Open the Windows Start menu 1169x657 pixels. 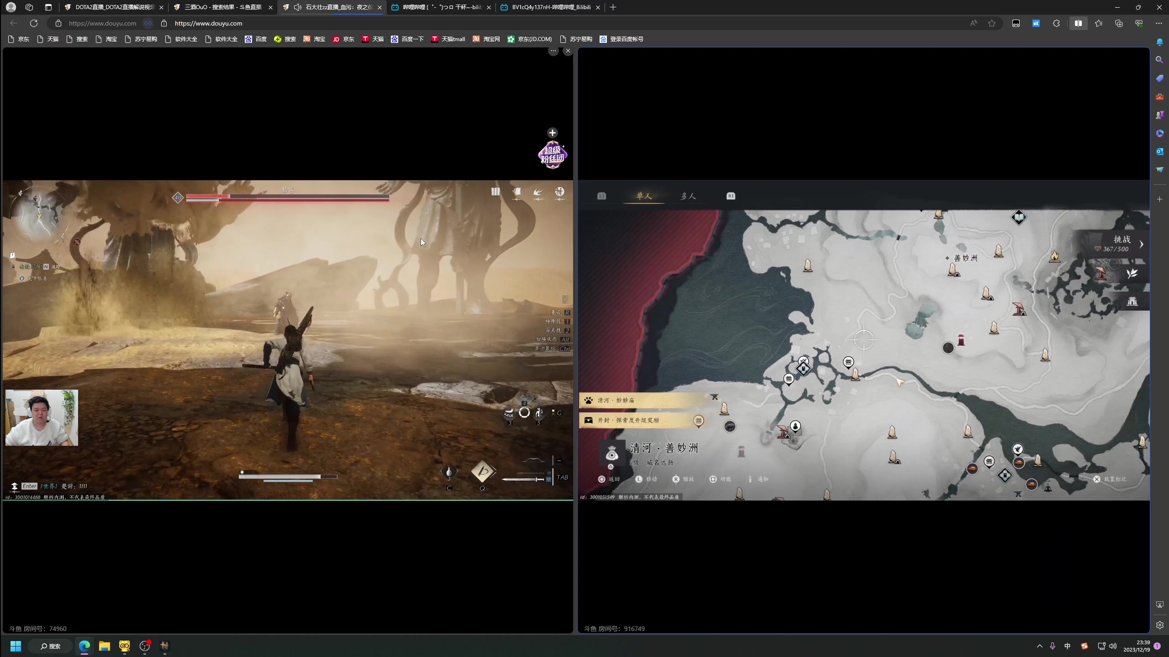16,646
